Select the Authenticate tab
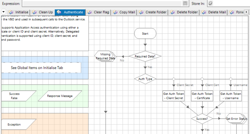 tap(70, 12)
